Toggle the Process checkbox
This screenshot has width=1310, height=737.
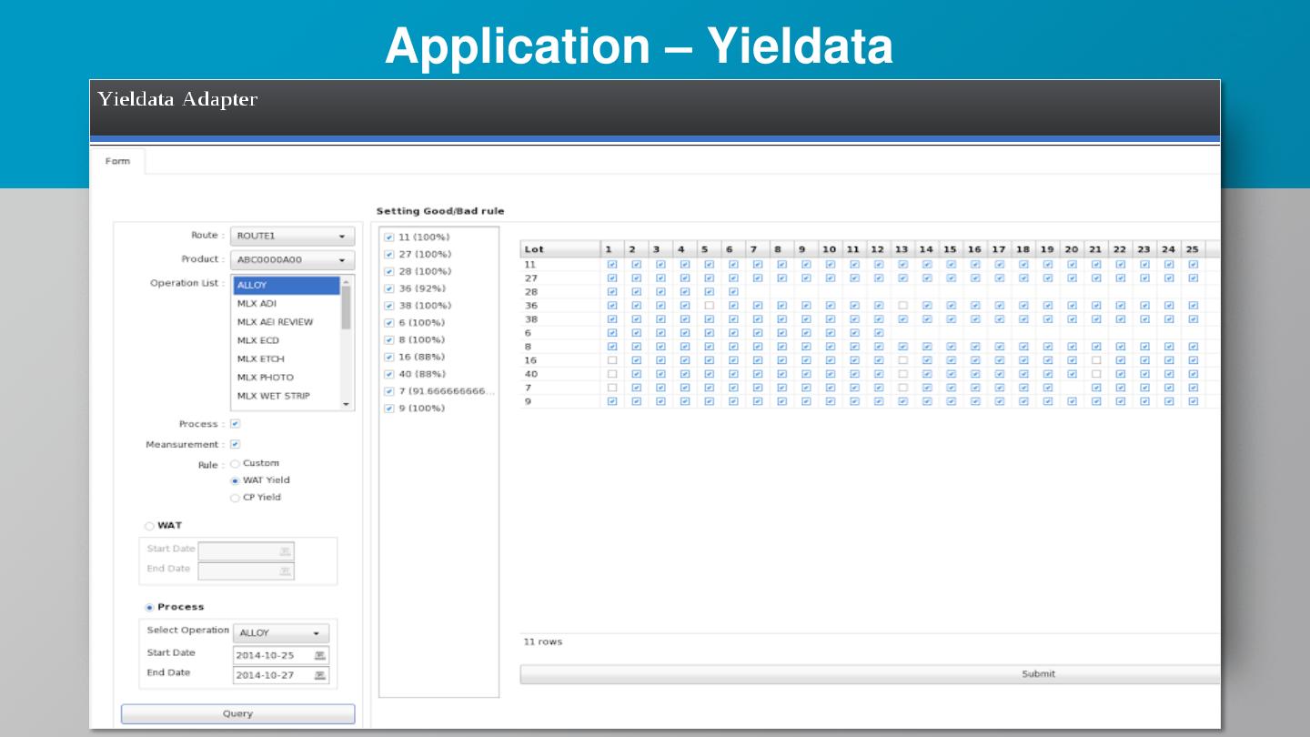point(235,424)
